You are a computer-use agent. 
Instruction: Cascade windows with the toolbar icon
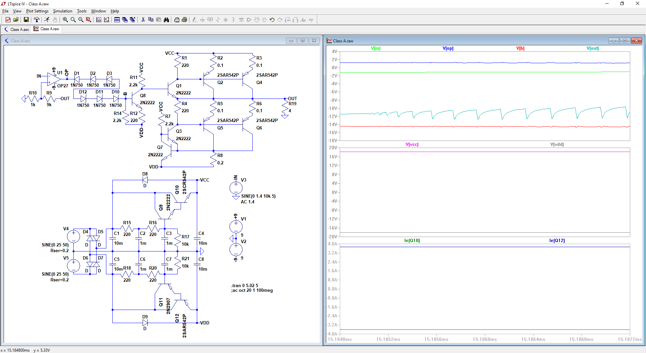click(x=125, y=20)
